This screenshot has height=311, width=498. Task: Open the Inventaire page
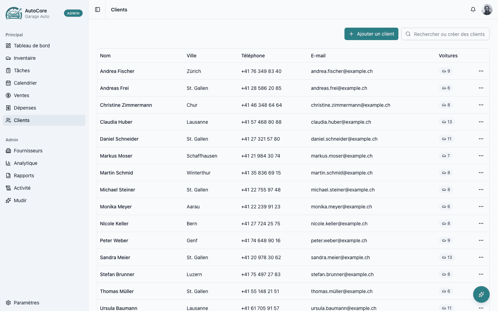click(x=25, y=58)
